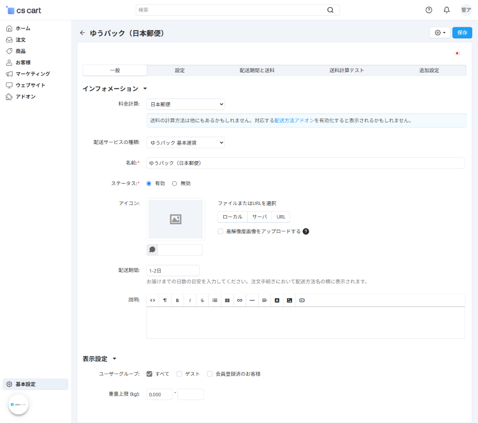Click the back arrow beside ゆうパック title

pos(82,33)
